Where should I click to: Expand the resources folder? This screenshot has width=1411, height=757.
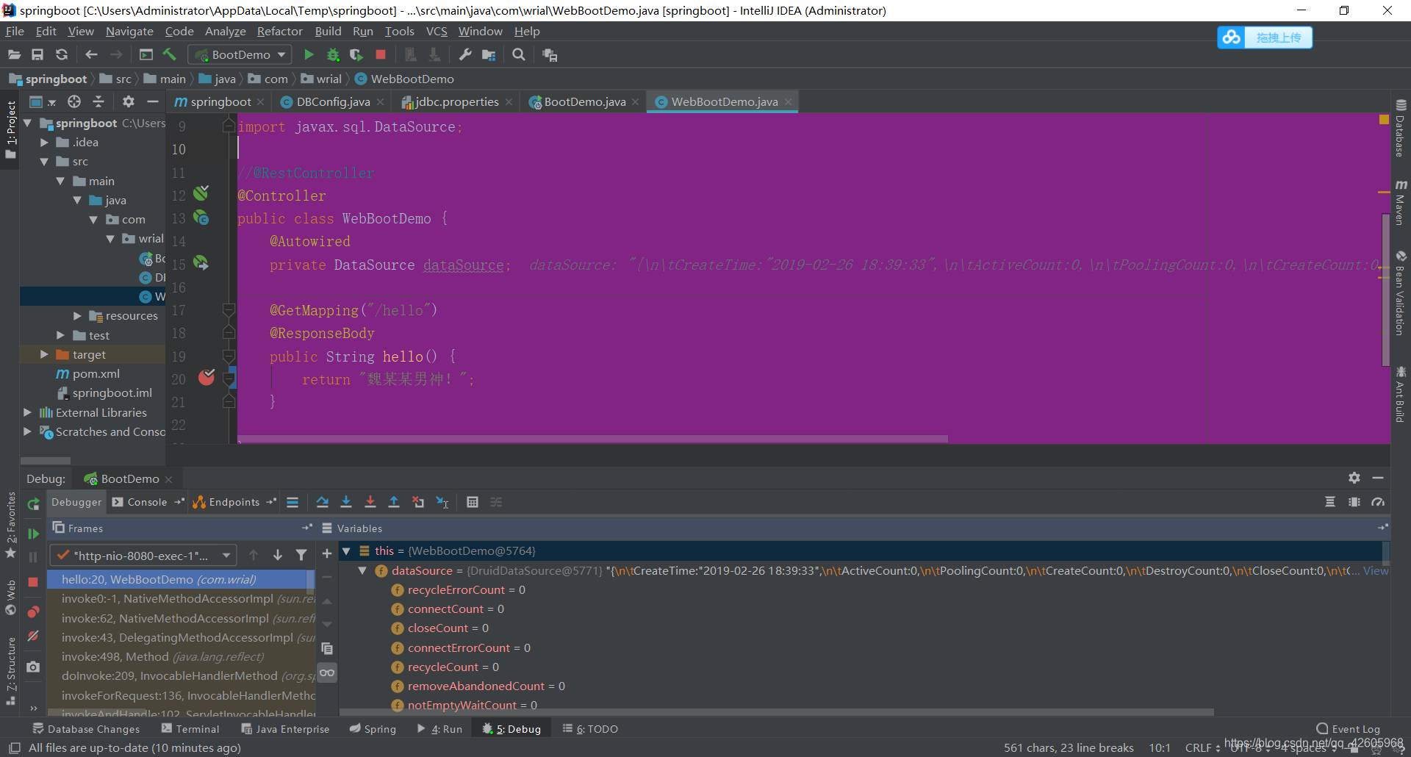[x=77, y=316]
